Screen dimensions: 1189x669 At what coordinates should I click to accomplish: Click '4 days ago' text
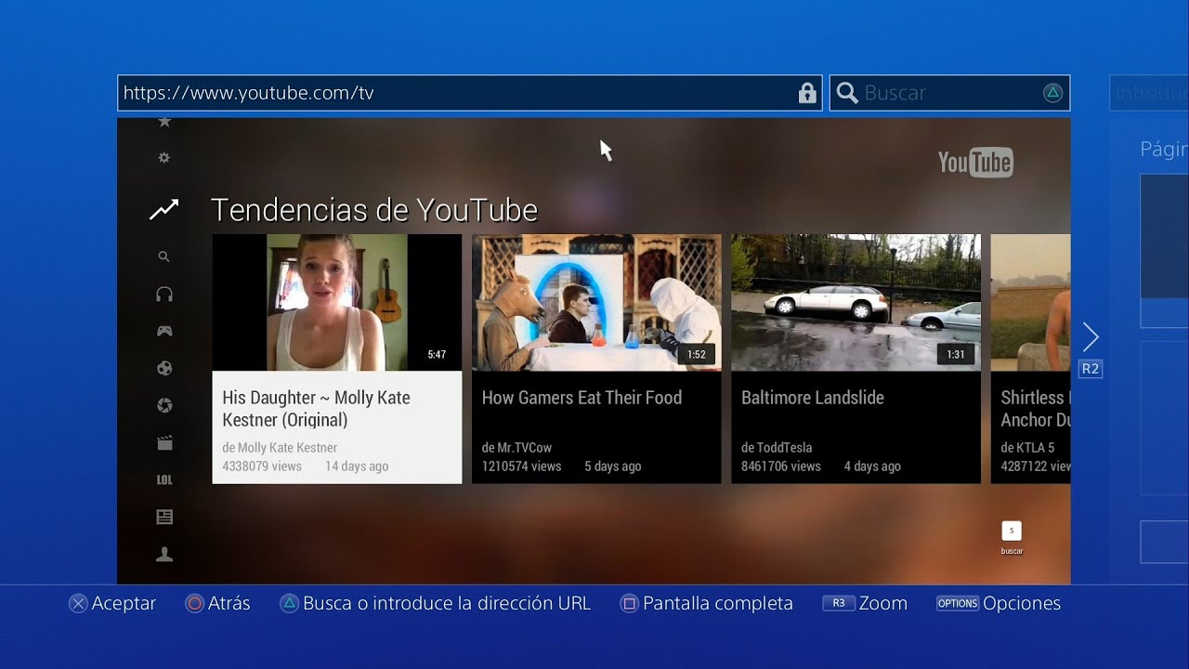tap(872, 466)
